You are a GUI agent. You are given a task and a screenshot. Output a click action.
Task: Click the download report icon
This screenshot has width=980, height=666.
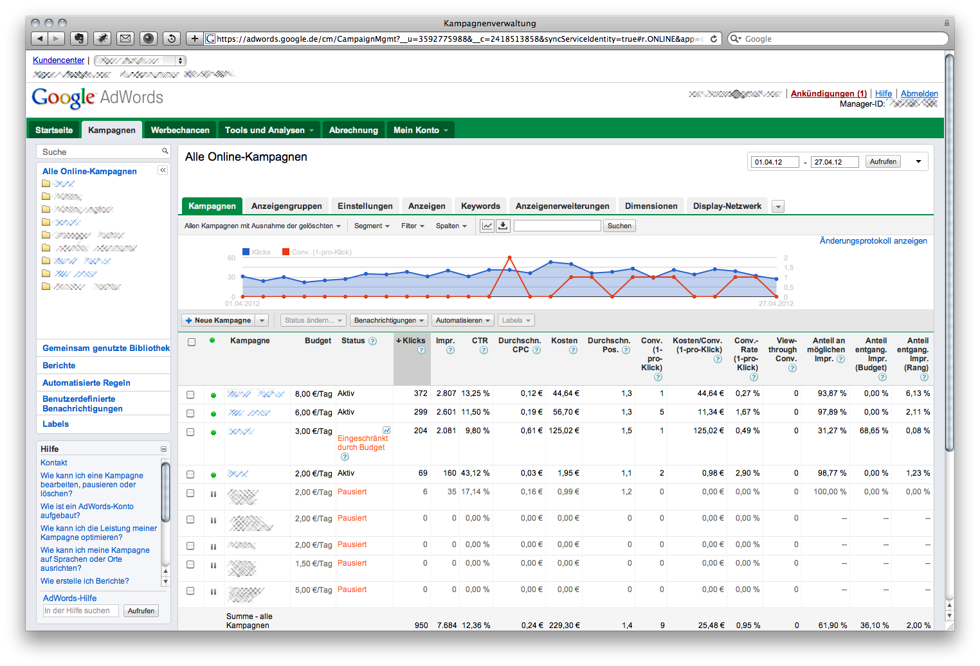[x=504, y=226]
